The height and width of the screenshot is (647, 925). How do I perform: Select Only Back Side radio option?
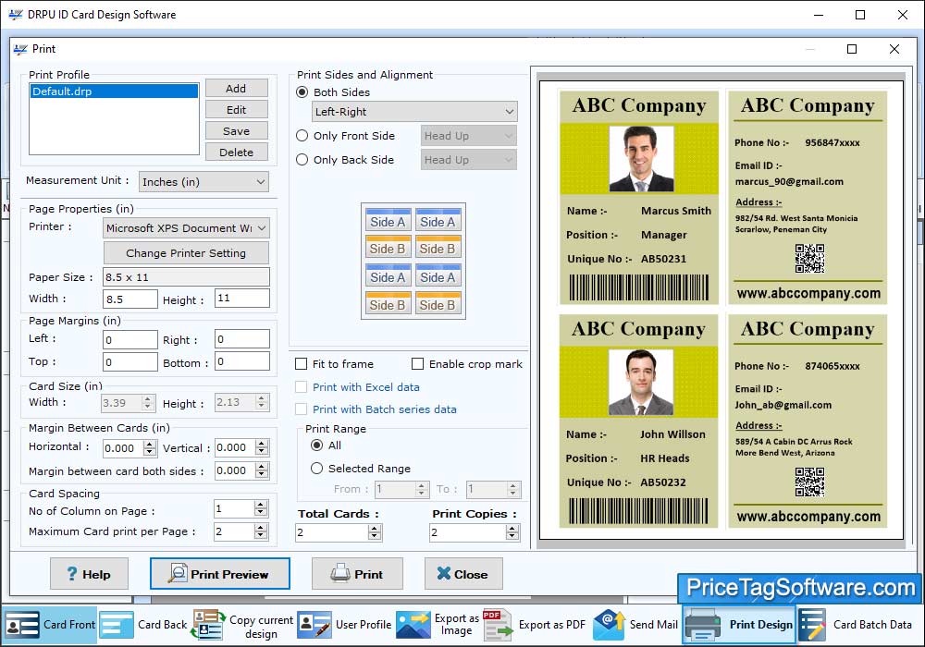[302, 160]
